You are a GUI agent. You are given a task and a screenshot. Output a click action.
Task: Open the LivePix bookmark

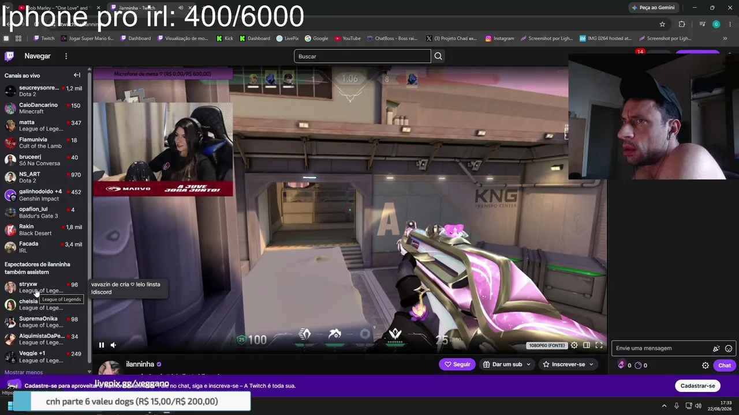tap(288, 39)
